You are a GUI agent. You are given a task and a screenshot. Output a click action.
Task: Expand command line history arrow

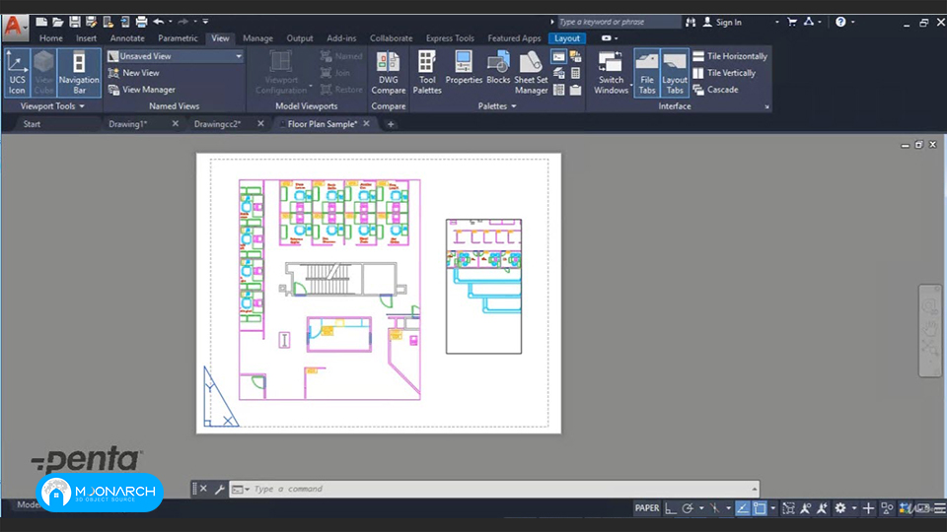point(755,490)
